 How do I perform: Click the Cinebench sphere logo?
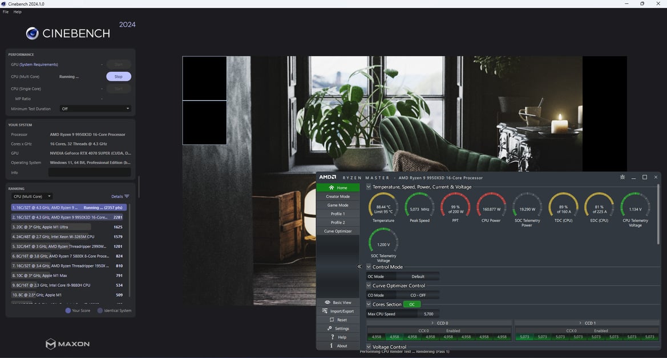click(x=32, y=33)
